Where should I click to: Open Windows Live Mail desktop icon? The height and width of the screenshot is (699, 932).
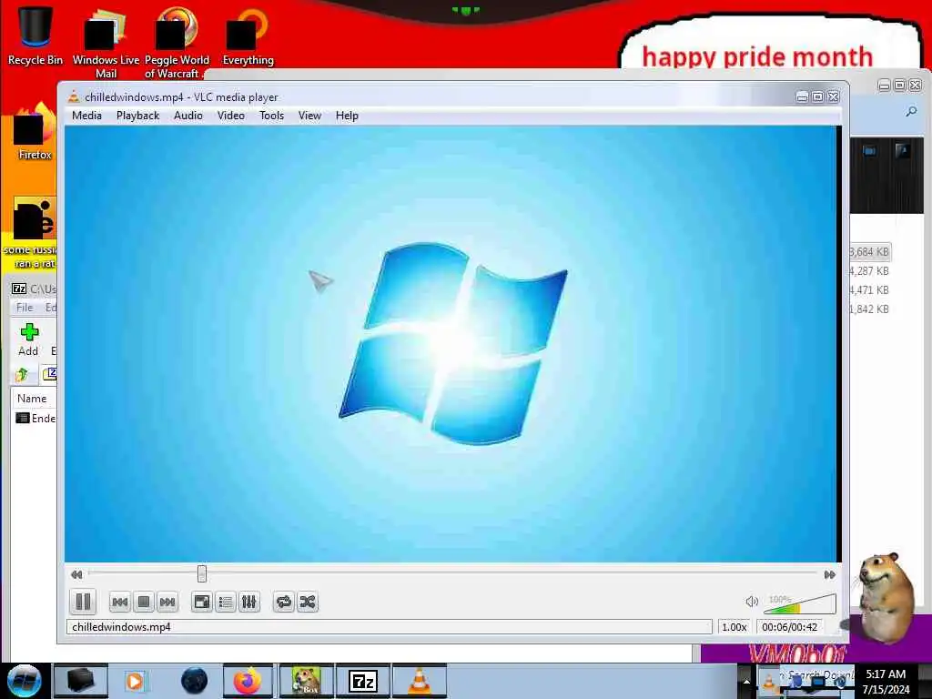point(106,43)
